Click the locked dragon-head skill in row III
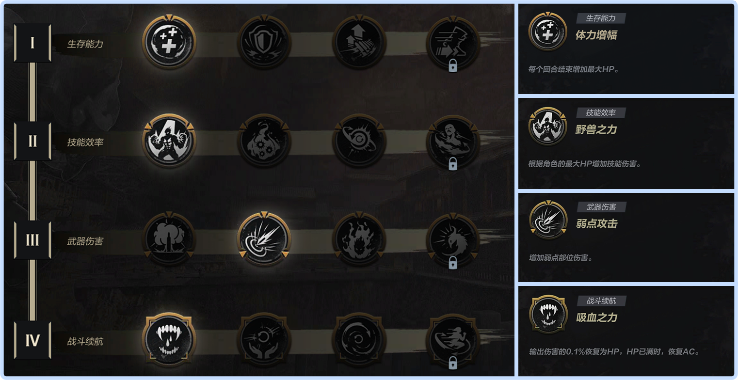738x380 pixels. [453, 240]
